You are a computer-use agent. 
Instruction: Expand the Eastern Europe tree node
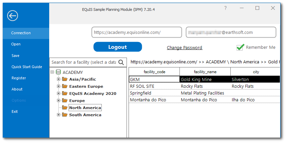59,86
